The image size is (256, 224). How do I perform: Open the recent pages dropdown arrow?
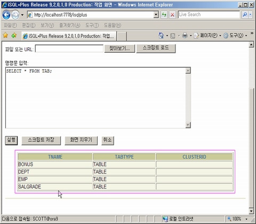(22, 15)
